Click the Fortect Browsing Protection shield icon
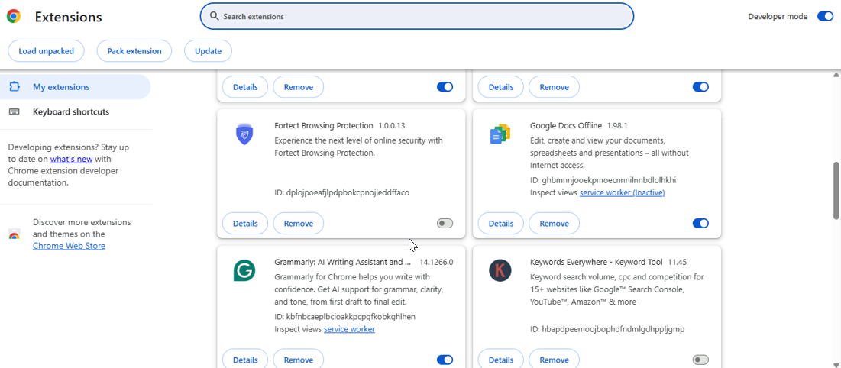 tap(244, 135)
